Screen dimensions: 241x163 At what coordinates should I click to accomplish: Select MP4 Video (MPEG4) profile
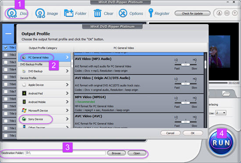[139, 103]
